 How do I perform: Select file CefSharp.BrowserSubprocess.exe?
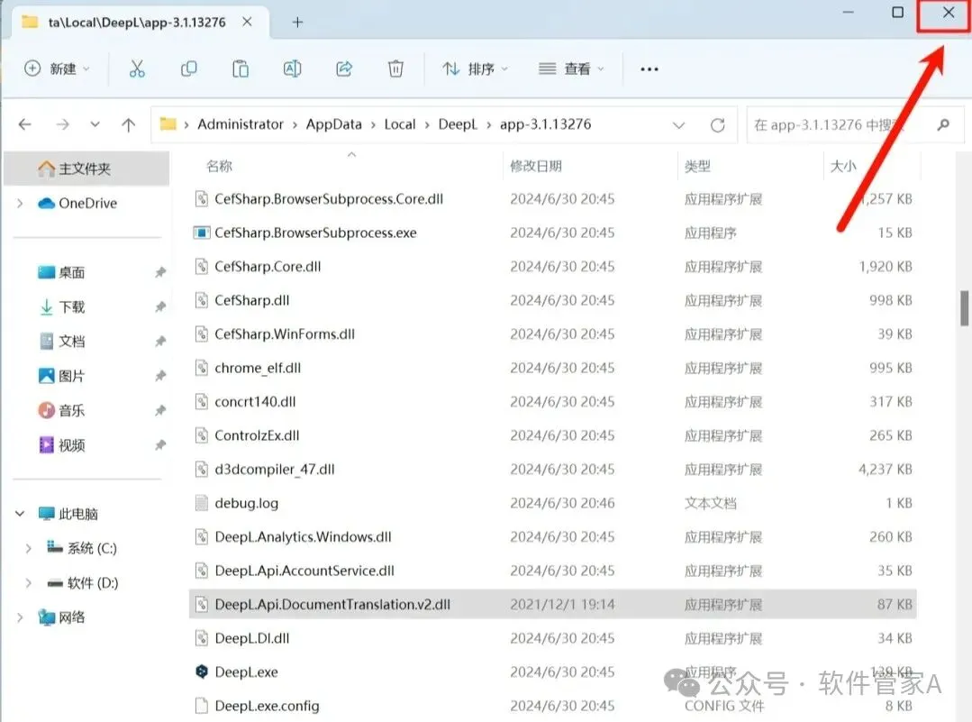(315, 233)
